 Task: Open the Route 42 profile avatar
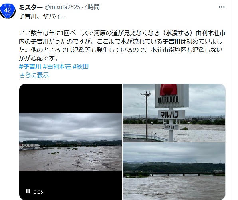pyautogui.click(x=8, y=11)
